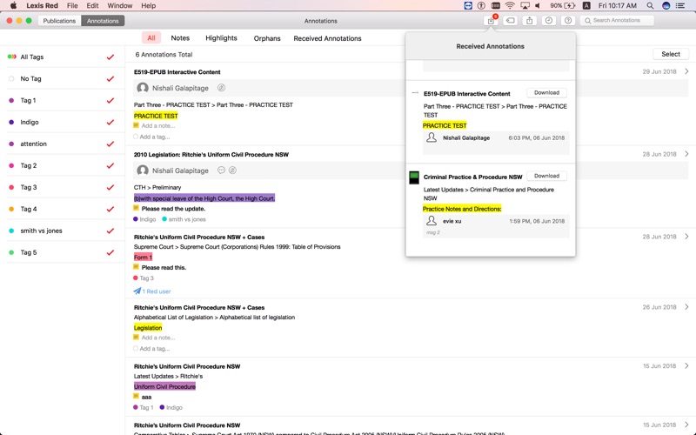Toggle the Tag 4 filter checkmark
Screen dimensions: 696x435
point(110,209)
